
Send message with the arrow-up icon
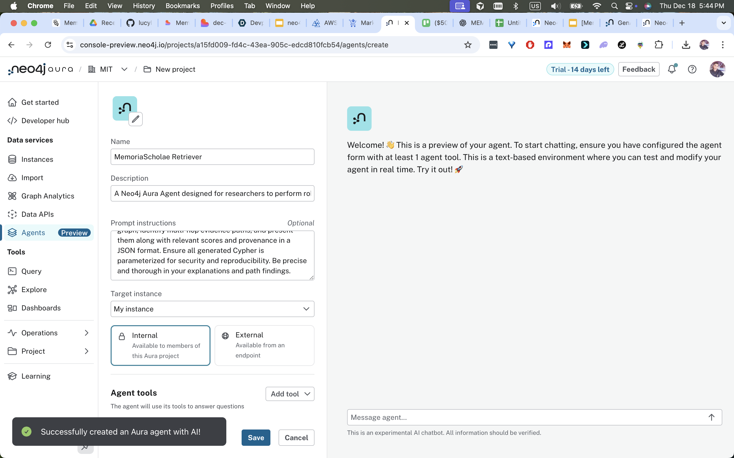711,417
